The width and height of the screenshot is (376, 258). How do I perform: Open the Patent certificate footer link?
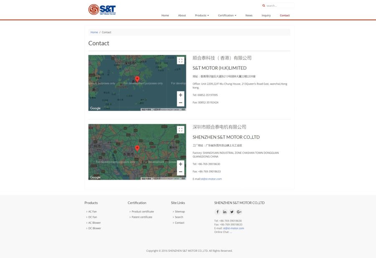142,217
